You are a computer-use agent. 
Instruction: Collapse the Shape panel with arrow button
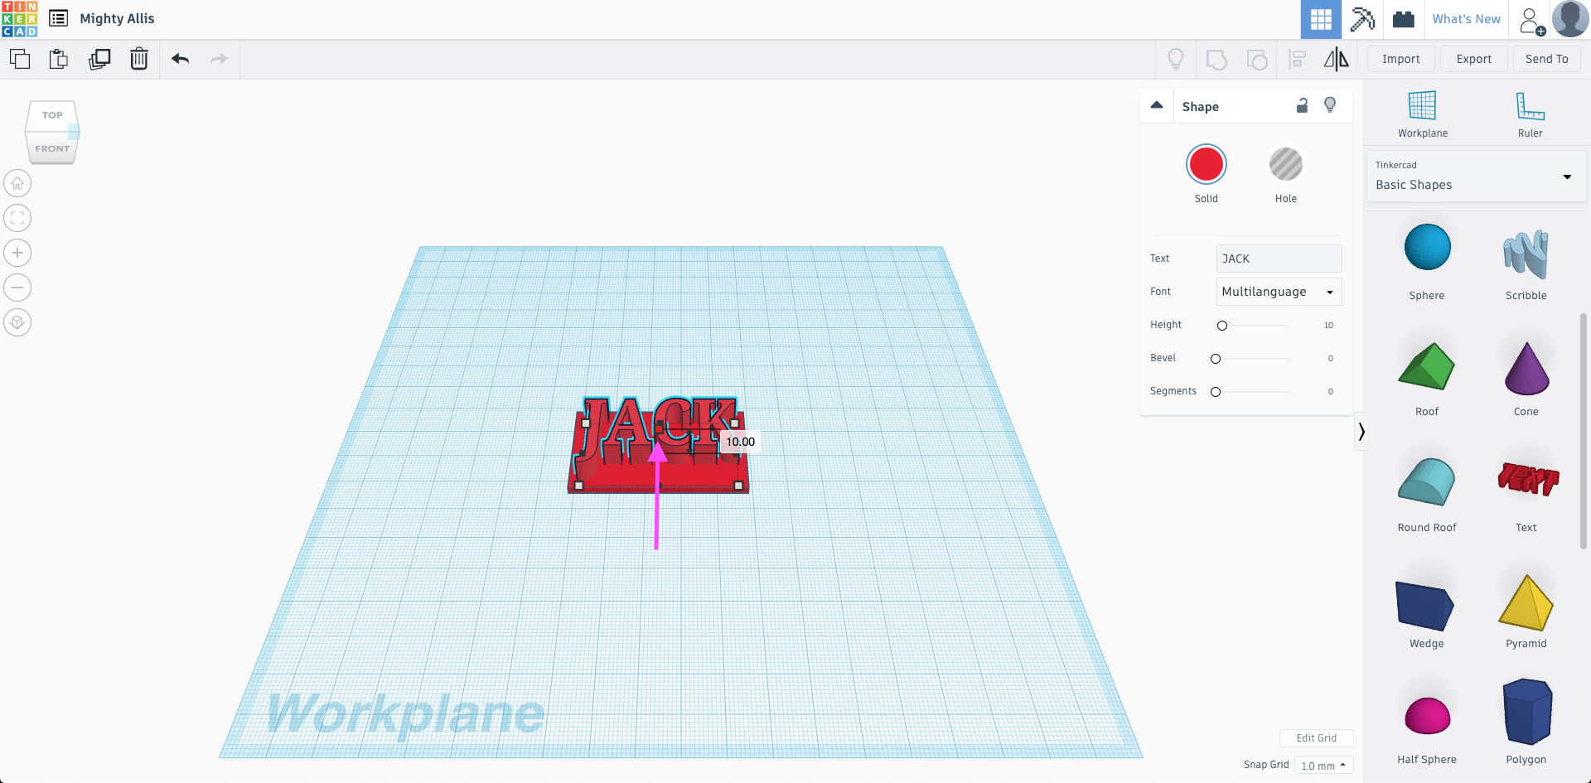(x=1157, y=105)
